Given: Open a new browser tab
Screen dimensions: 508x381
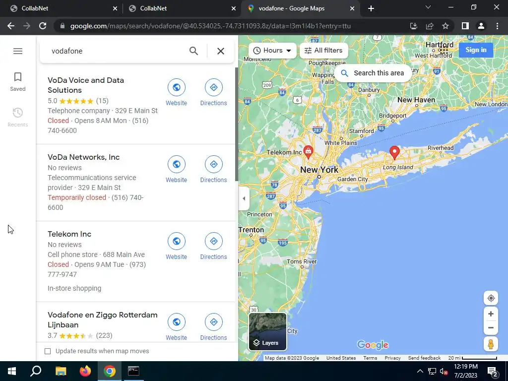Looking at the screenshot, I should [371, 8].
